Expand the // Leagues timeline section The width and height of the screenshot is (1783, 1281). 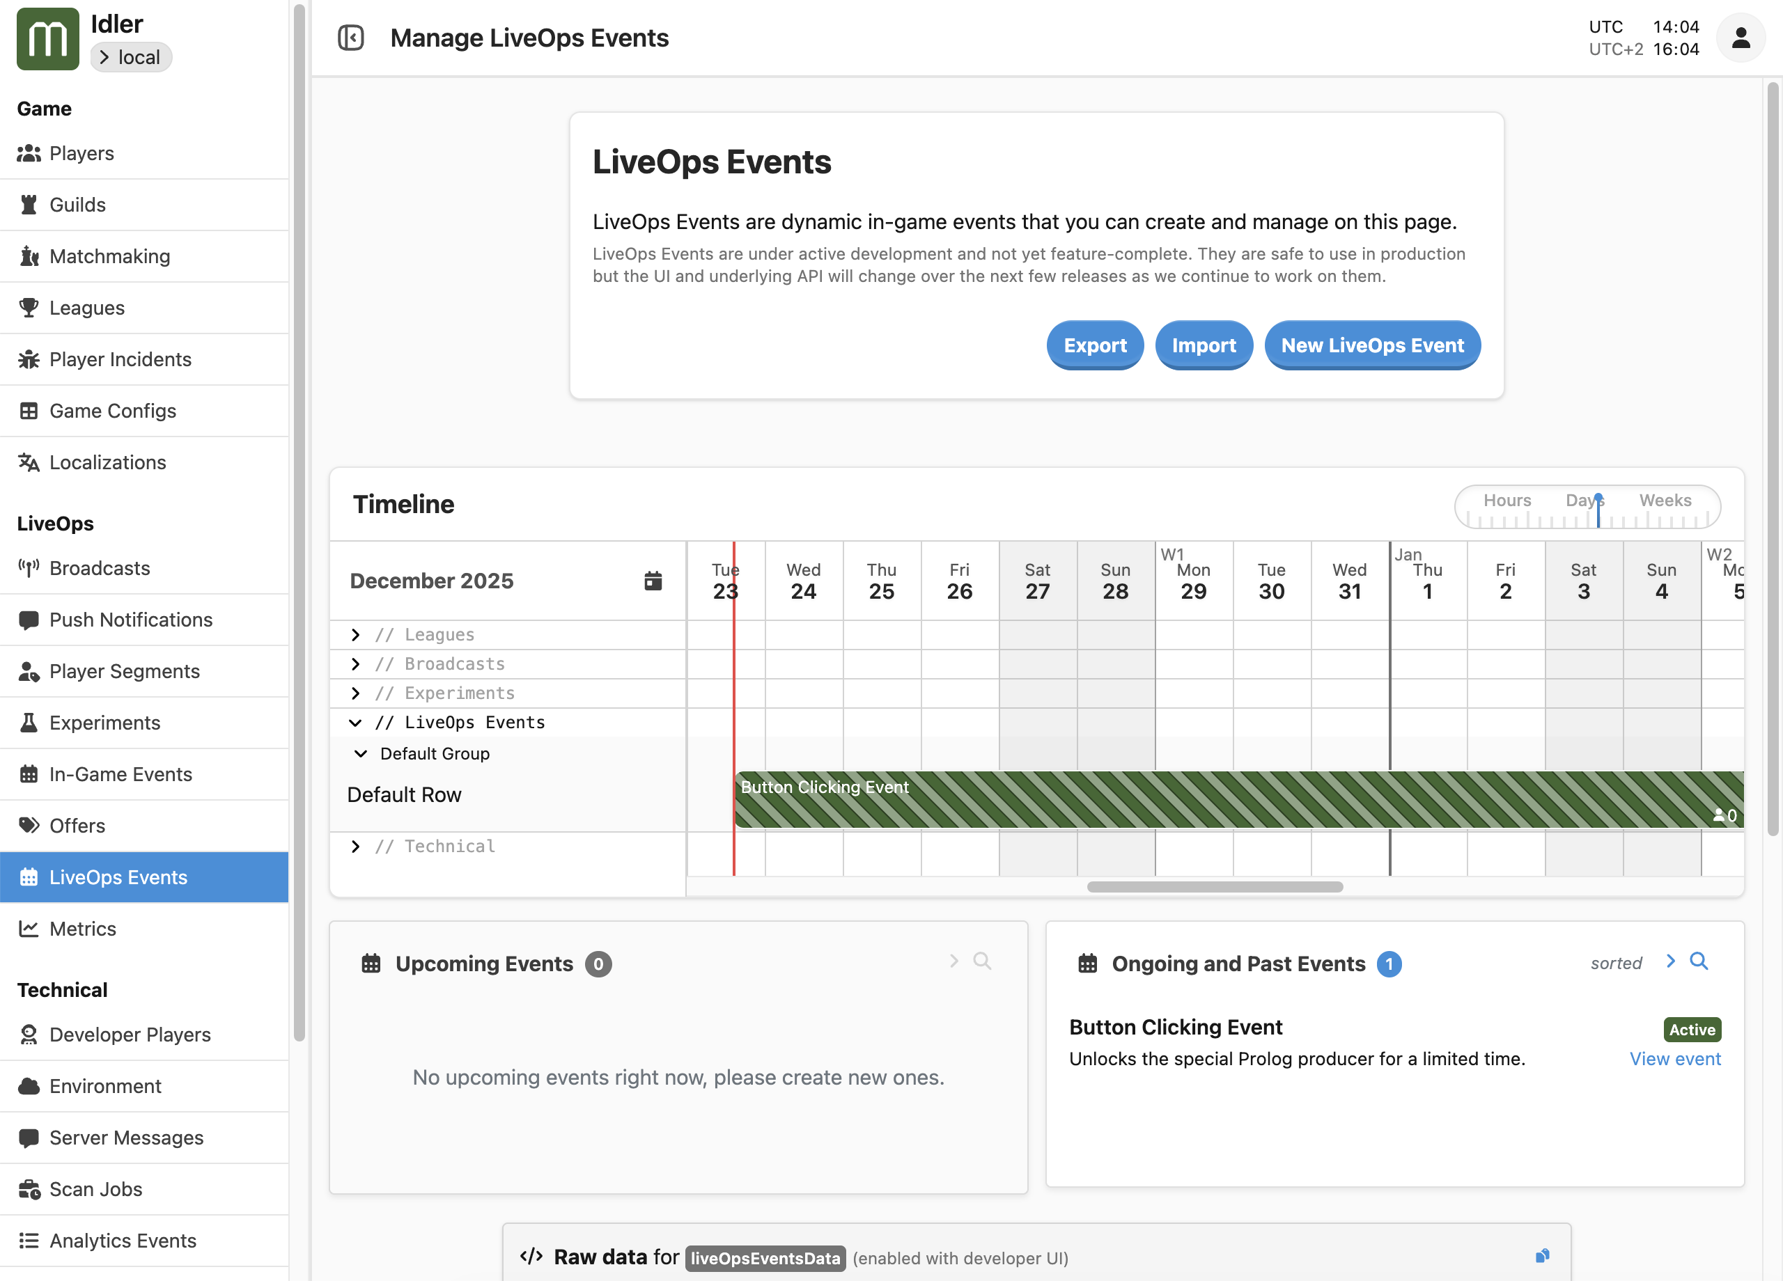click(x=355, y=635)
